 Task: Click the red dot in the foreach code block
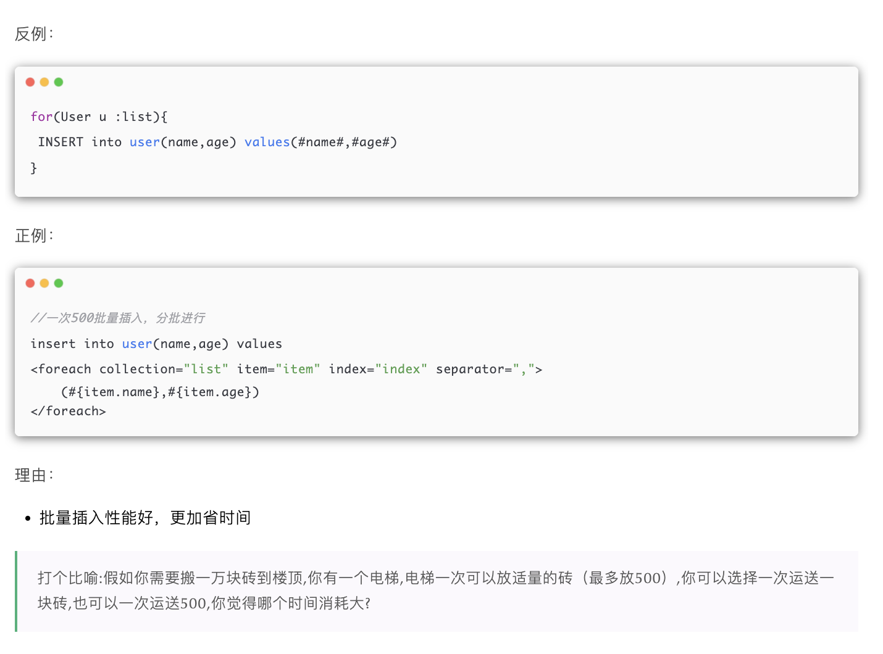[30, 283]
